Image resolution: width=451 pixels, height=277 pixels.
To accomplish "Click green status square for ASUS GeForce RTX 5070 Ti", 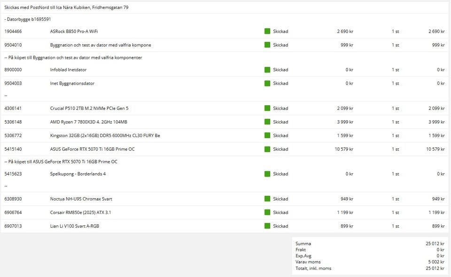I will (267, 149).
